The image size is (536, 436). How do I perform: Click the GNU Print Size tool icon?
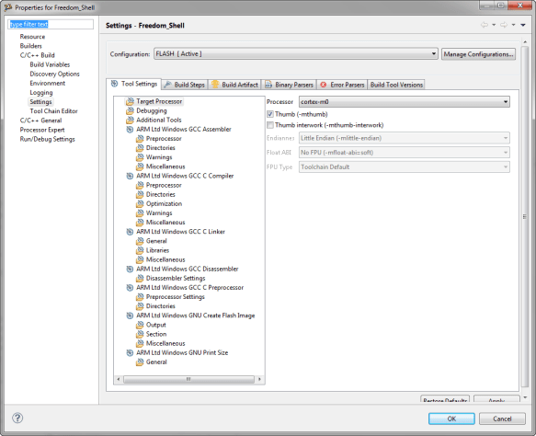pos(130,352)
